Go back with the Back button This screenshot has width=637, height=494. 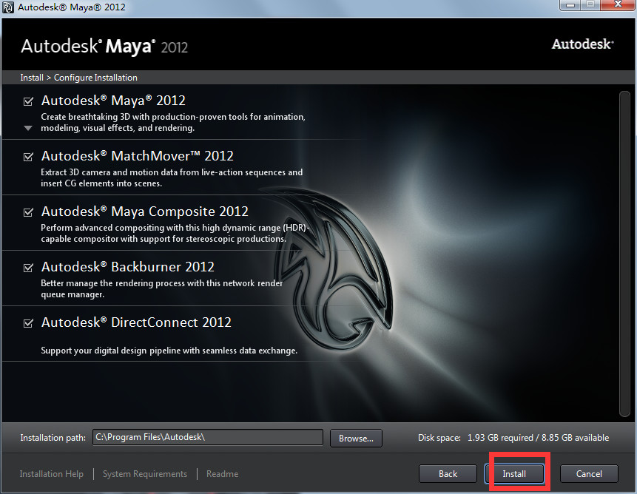point(448,474)
